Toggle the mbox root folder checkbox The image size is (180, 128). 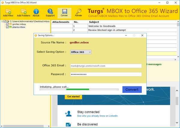[5, 21]
